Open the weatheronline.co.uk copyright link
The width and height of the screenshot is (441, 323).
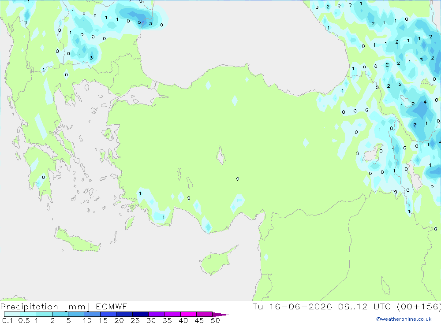(x=404, y=319)
